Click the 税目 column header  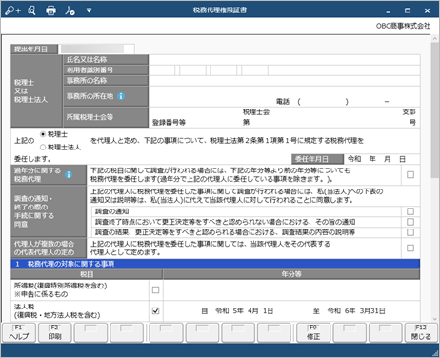[87, 274]
